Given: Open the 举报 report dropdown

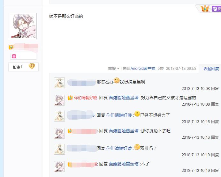Looking at the screenshot, I should 114,69.
